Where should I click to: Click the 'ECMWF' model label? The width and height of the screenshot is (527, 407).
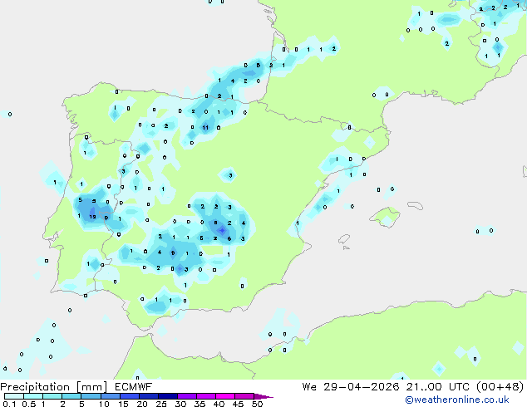(x=134, y=387)
